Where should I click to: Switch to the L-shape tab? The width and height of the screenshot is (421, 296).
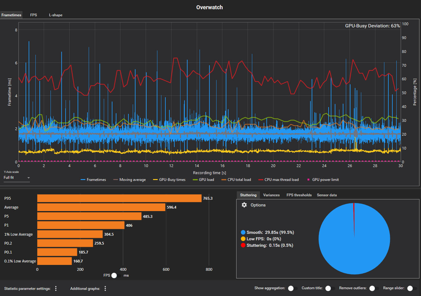pyautogui.click(x=56, y=15)
